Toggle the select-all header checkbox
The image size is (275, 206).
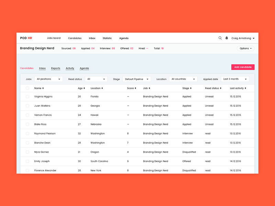(27, 88)
